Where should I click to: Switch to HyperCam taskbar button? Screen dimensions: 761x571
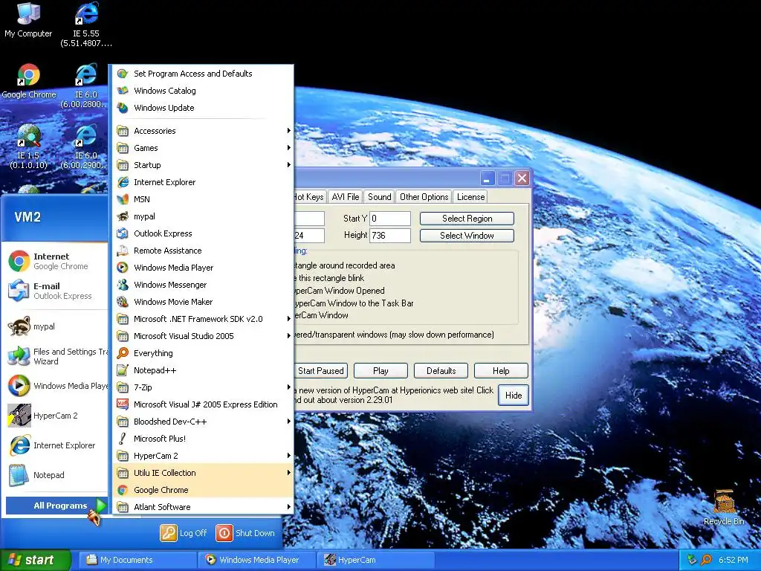[375, 560]
